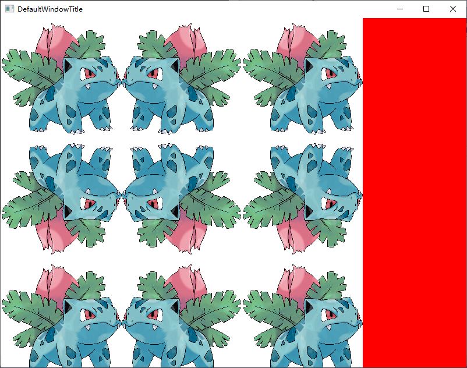Close the DefaultWindowTitle window
Screen dimensions: 467x368
pyautogui.click(x=452, y=9)
